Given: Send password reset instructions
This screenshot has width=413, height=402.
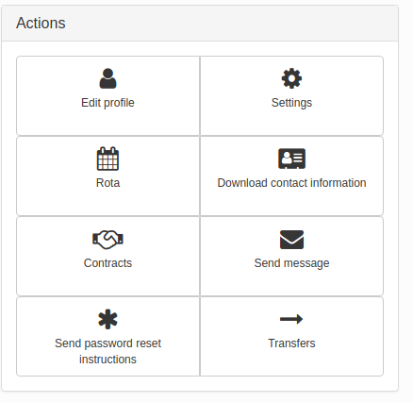Looking at the screenshot, I should (107, 336).
